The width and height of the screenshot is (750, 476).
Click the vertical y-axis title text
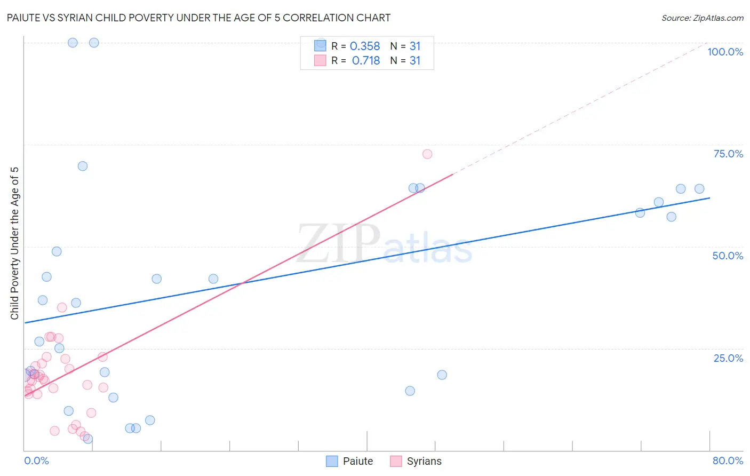click(14, 243)
